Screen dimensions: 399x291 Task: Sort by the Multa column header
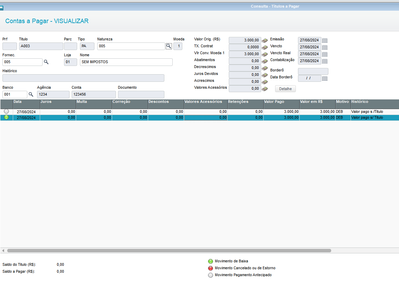(x=94, y=104)
